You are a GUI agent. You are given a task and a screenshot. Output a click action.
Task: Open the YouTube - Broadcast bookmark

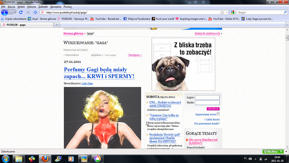pyautogui.click(x=106, y=19)
